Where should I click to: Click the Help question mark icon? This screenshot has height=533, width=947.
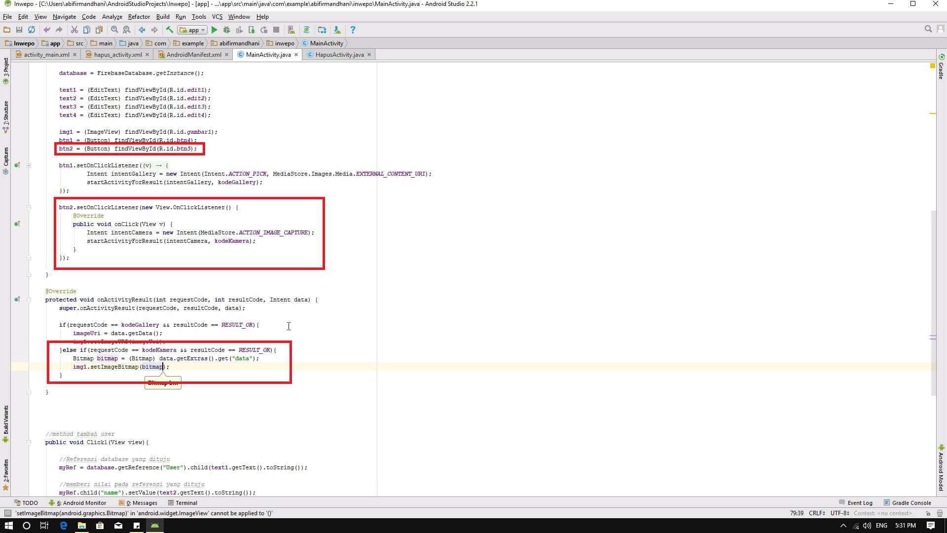(x=352, y=30)
